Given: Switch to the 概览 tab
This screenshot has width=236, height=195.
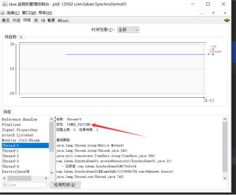Looking at the screenshot, I should pyautogui.click(x=6, y=20).
